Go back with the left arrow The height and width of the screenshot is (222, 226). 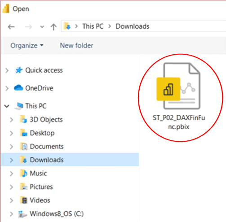click(11, 27)
